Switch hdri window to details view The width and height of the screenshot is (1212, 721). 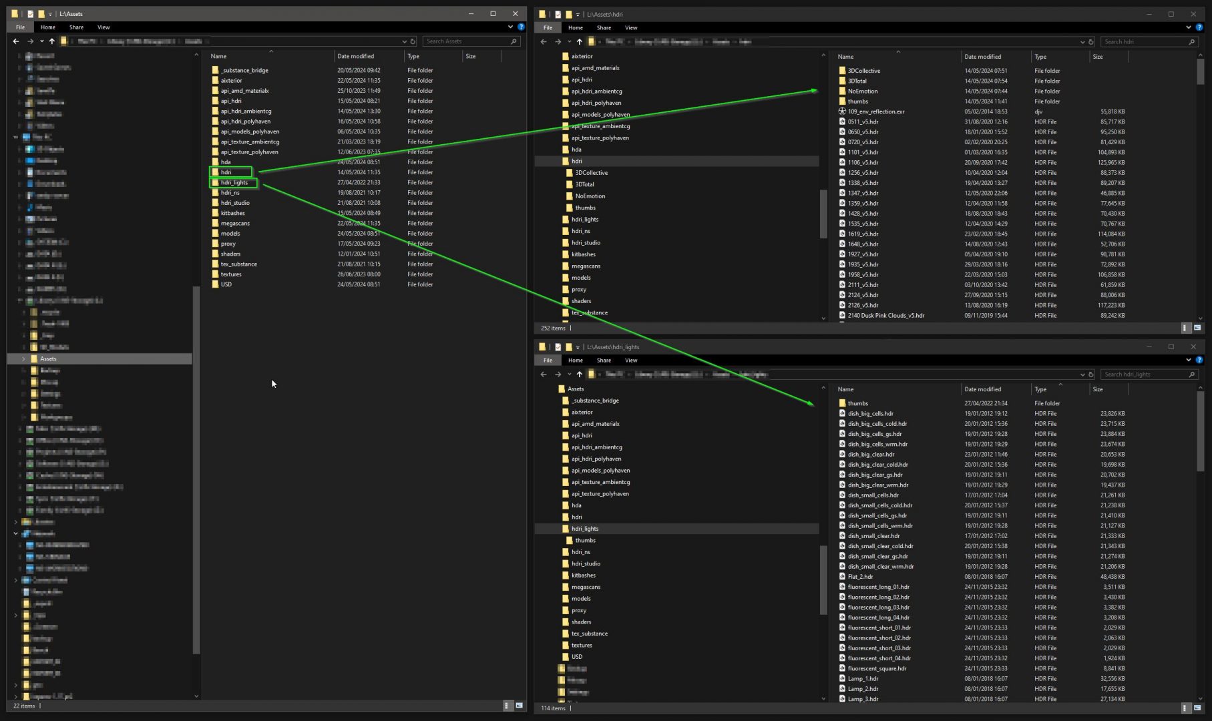tap(1185, 328)
